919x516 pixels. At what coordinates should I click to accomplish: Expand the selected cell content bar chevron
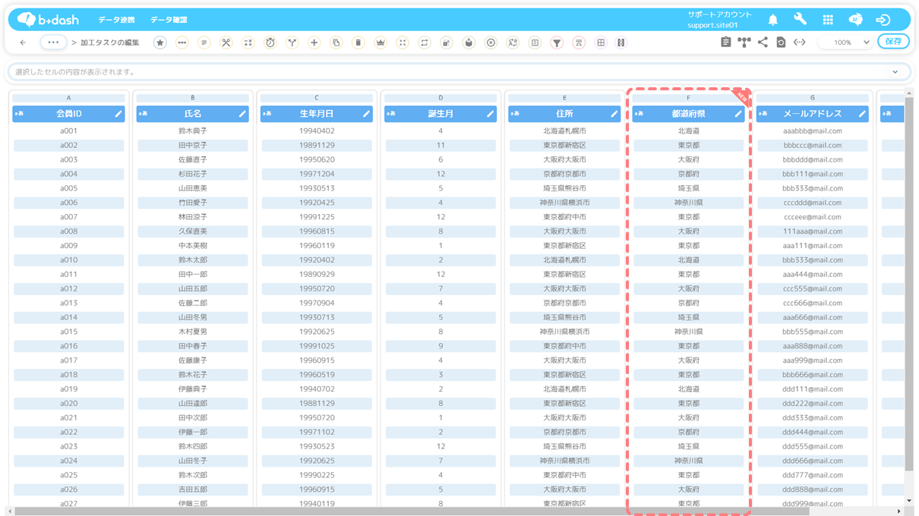[895, 72]
